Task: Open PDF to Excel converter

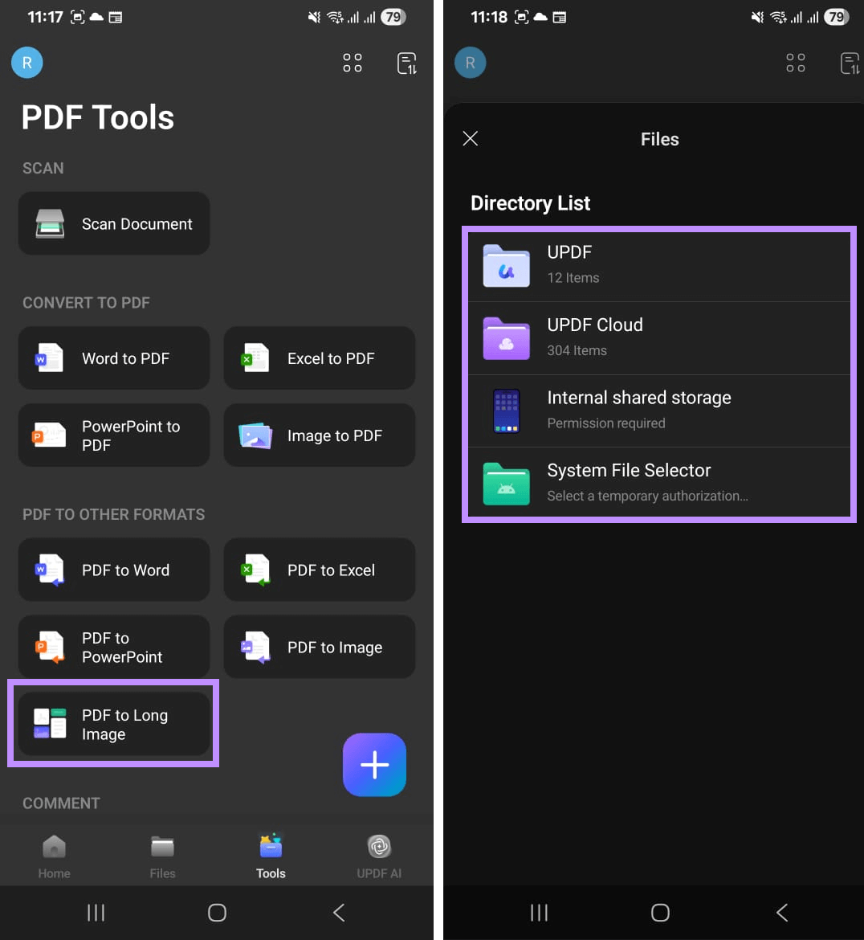Action: 320,570
